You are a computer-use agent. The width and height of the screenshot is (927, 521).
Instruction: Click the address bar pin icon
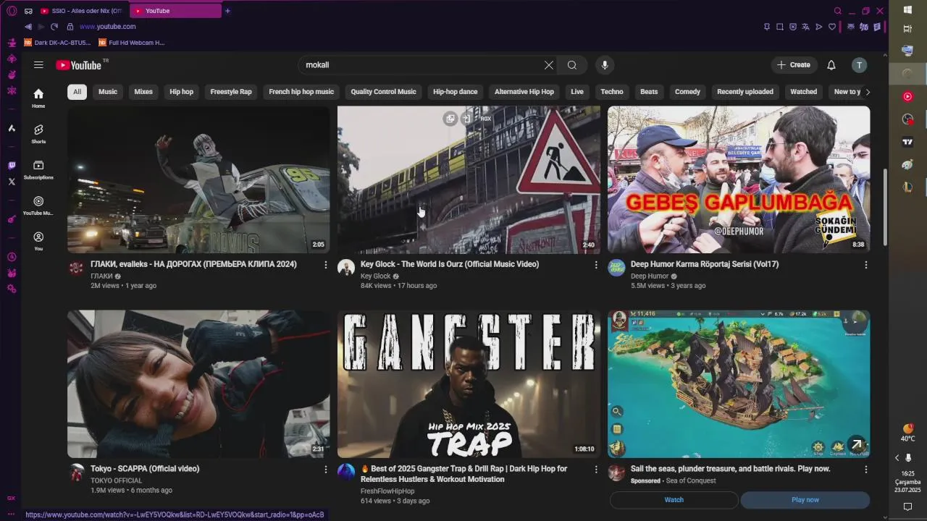pos(767,27)
